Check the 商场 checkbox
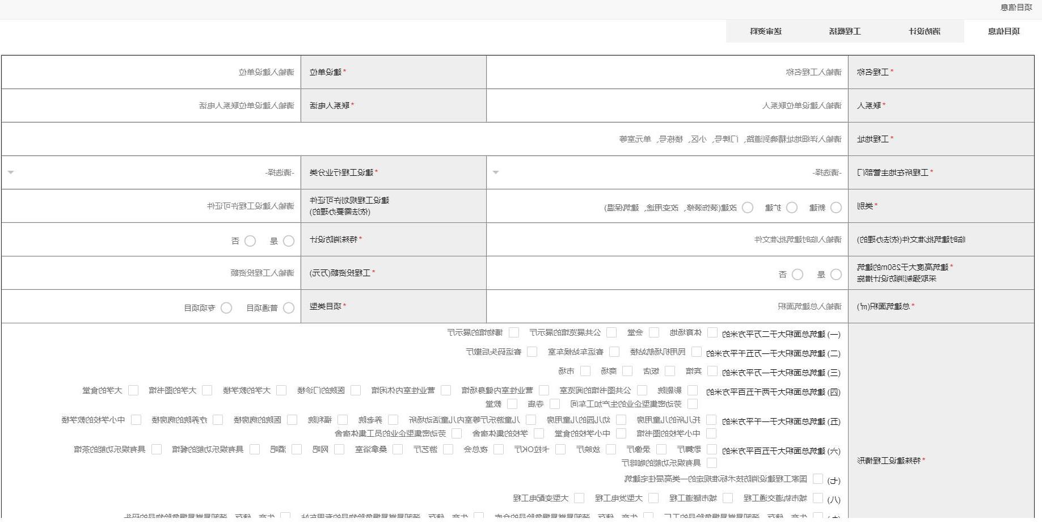Viewport: 1042px width, 523px height. coord(627,371)
